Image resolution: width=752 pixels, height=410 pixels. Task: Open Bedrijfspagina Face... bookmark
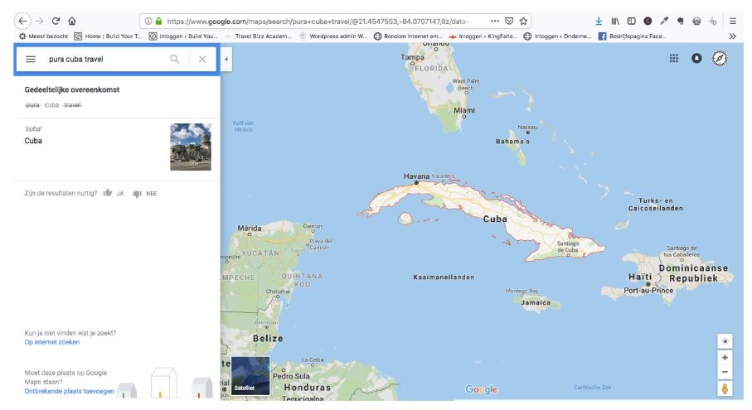click(632, 36)
